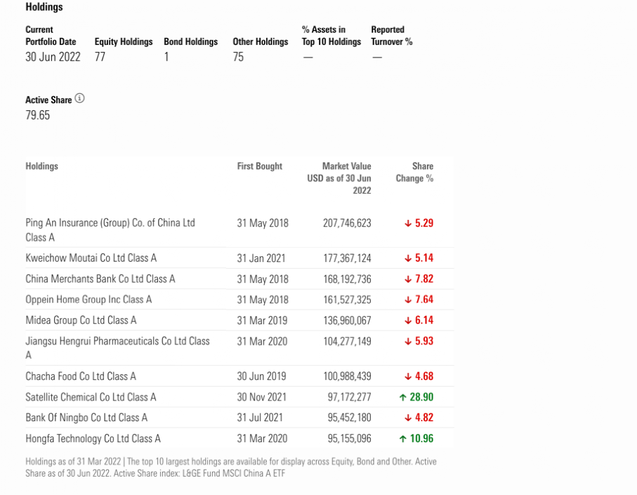This screenshot has width=637, height=495.
Task: Select Midea Group Co Ltd Class A
Action: point(81,320)
